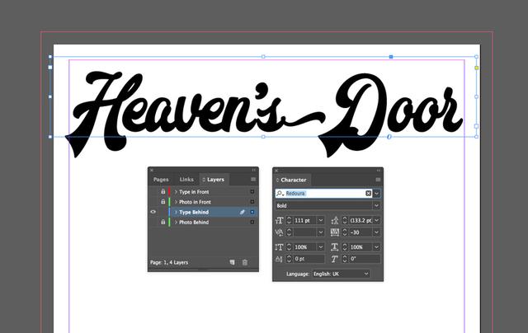Open the font family dropdown list

point(376,194)
